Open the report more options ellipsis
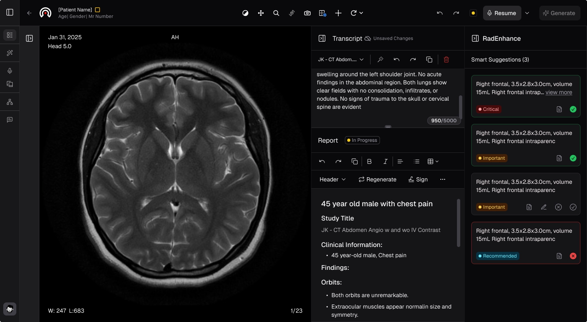 click(443, 179)
